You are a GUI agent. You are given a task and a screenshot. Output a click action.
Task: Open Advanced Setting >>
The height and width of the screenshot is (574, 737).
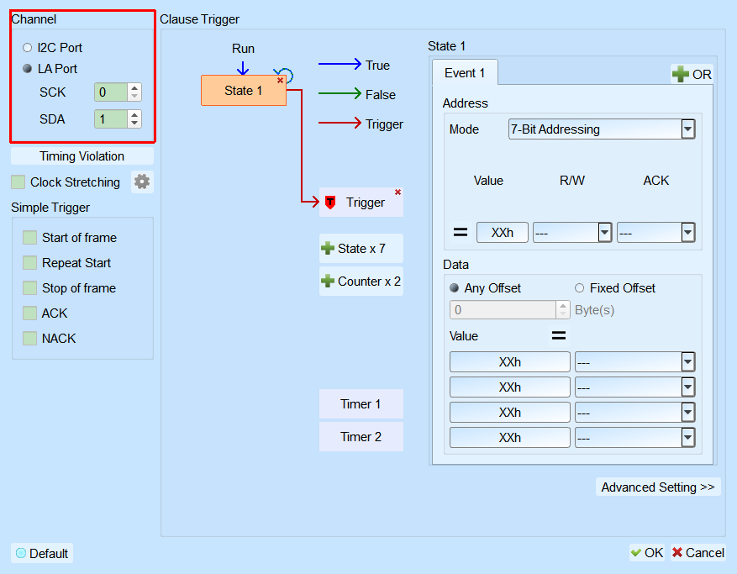coord(658,487)
